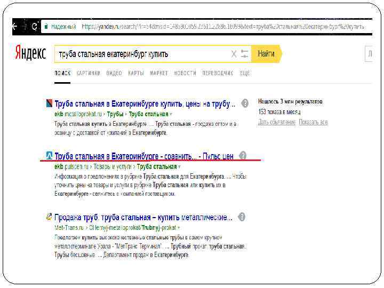The height and width of the screenshot is (288, 384).
Task: Open the Ещё menu
Action: (x=245, y=73)
